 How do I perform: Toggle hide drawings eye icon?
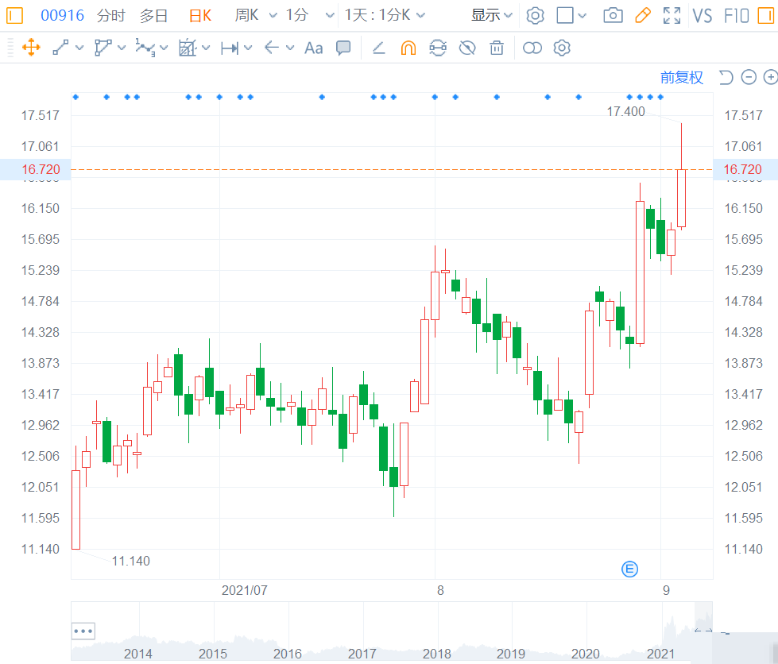click(x=467, y=48)
